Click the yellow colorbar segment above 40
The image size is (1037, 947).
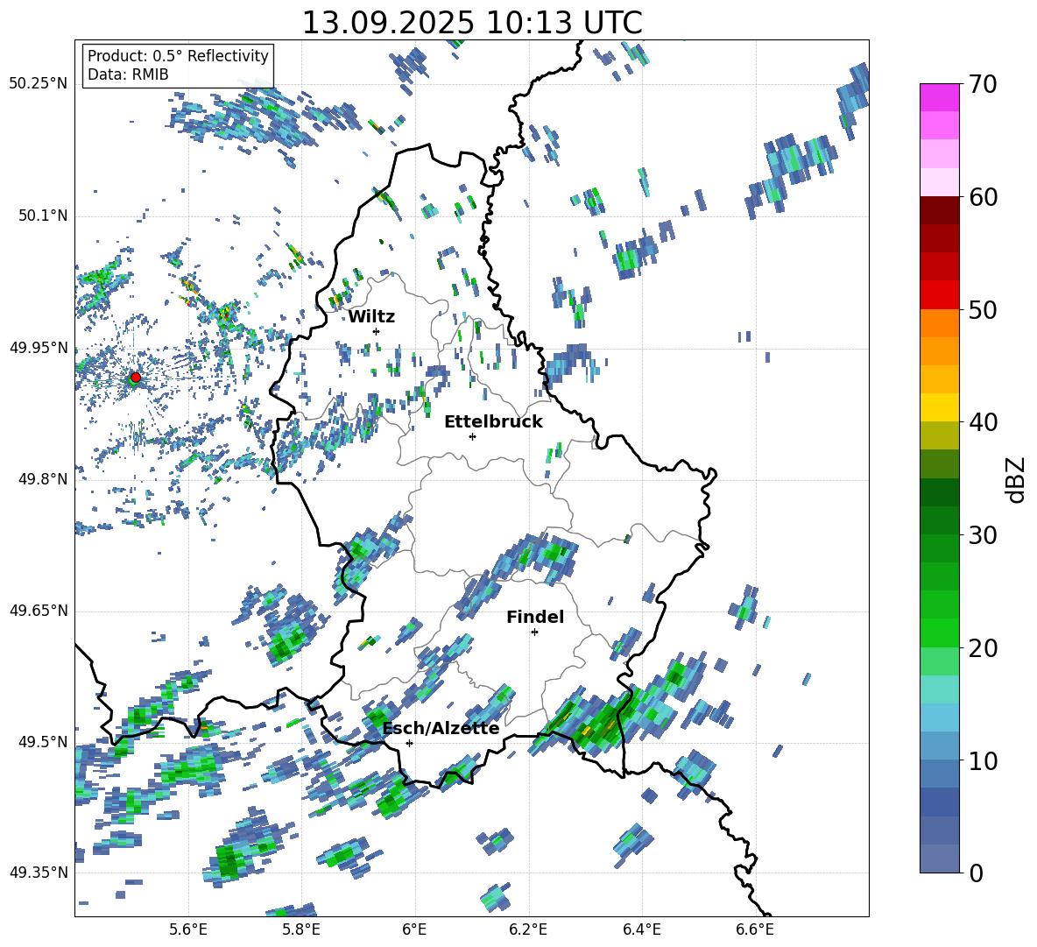(939, 407)
